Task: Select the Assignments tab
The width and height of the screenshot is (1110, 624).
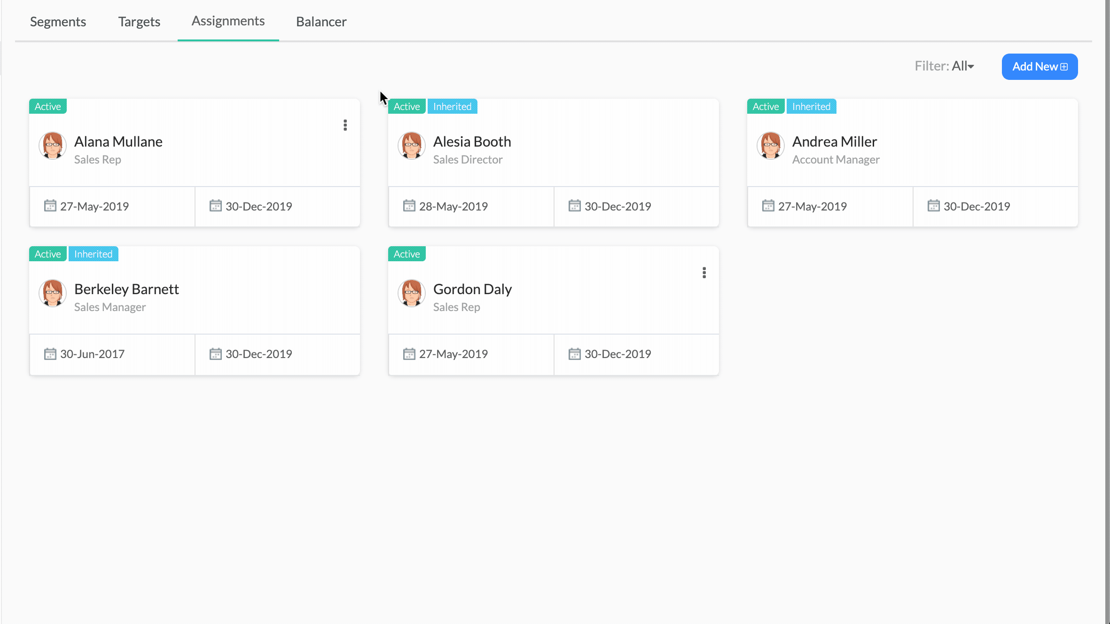Action: 228,21
